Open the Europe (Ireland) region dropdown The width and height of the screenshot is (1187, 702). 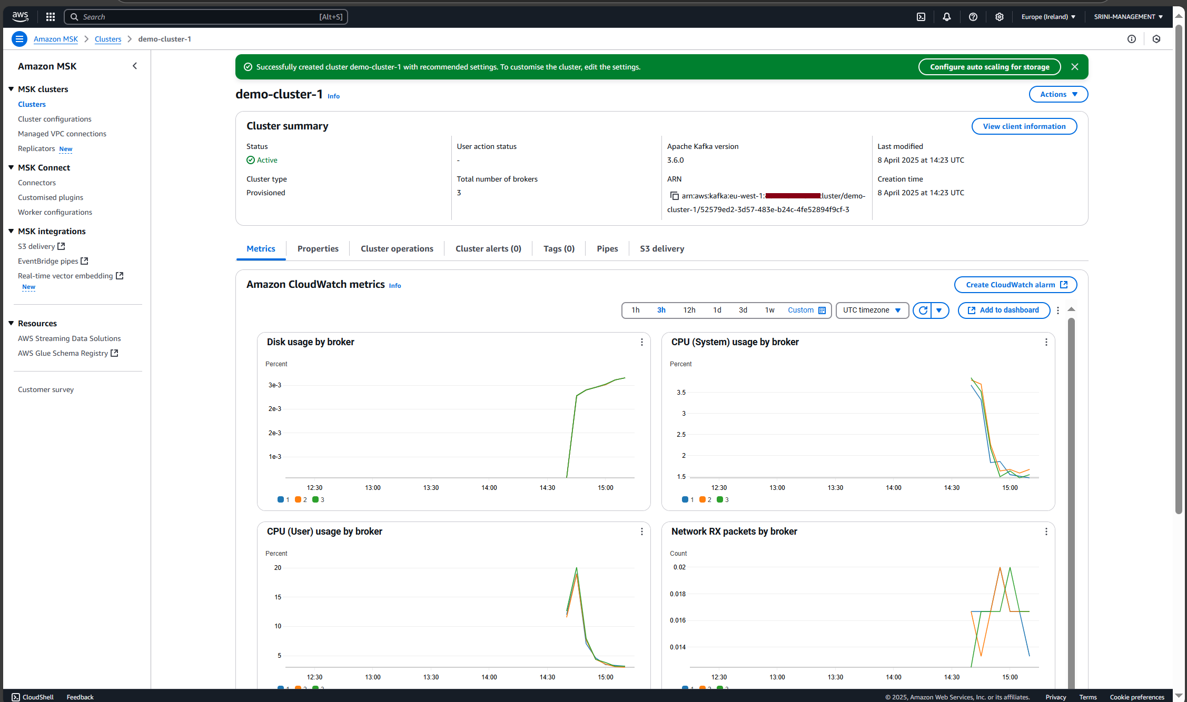pyautogui.click(x=1048, y=17)
